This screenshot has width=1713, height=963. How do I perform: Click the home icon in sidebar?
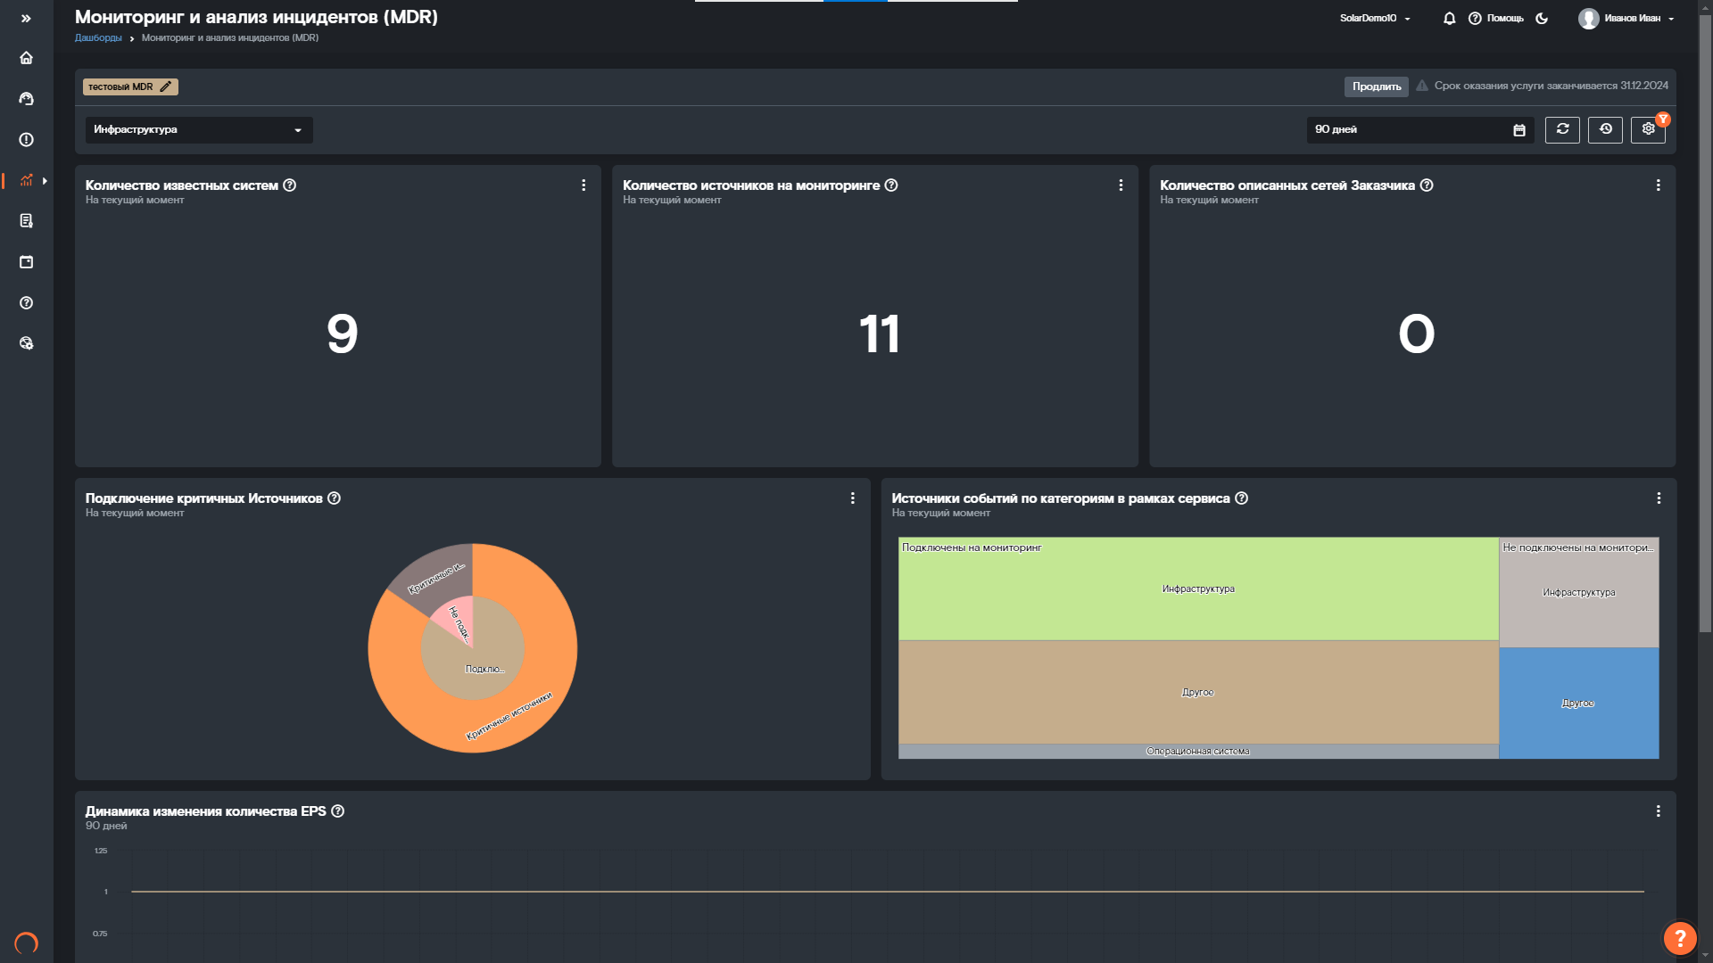(x=26, y=58)
